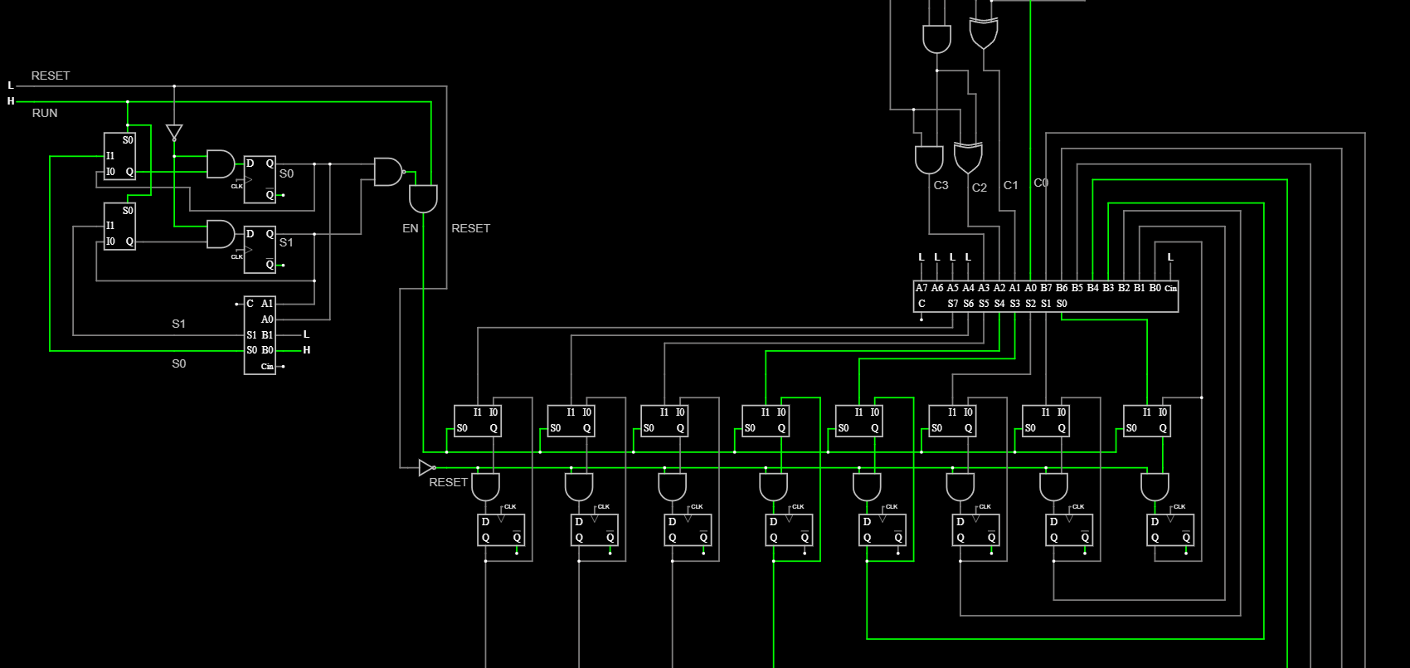1410x668 pixels.
Task: Select the topmost AND gate at screen top
Action: (x=936, y=39)
